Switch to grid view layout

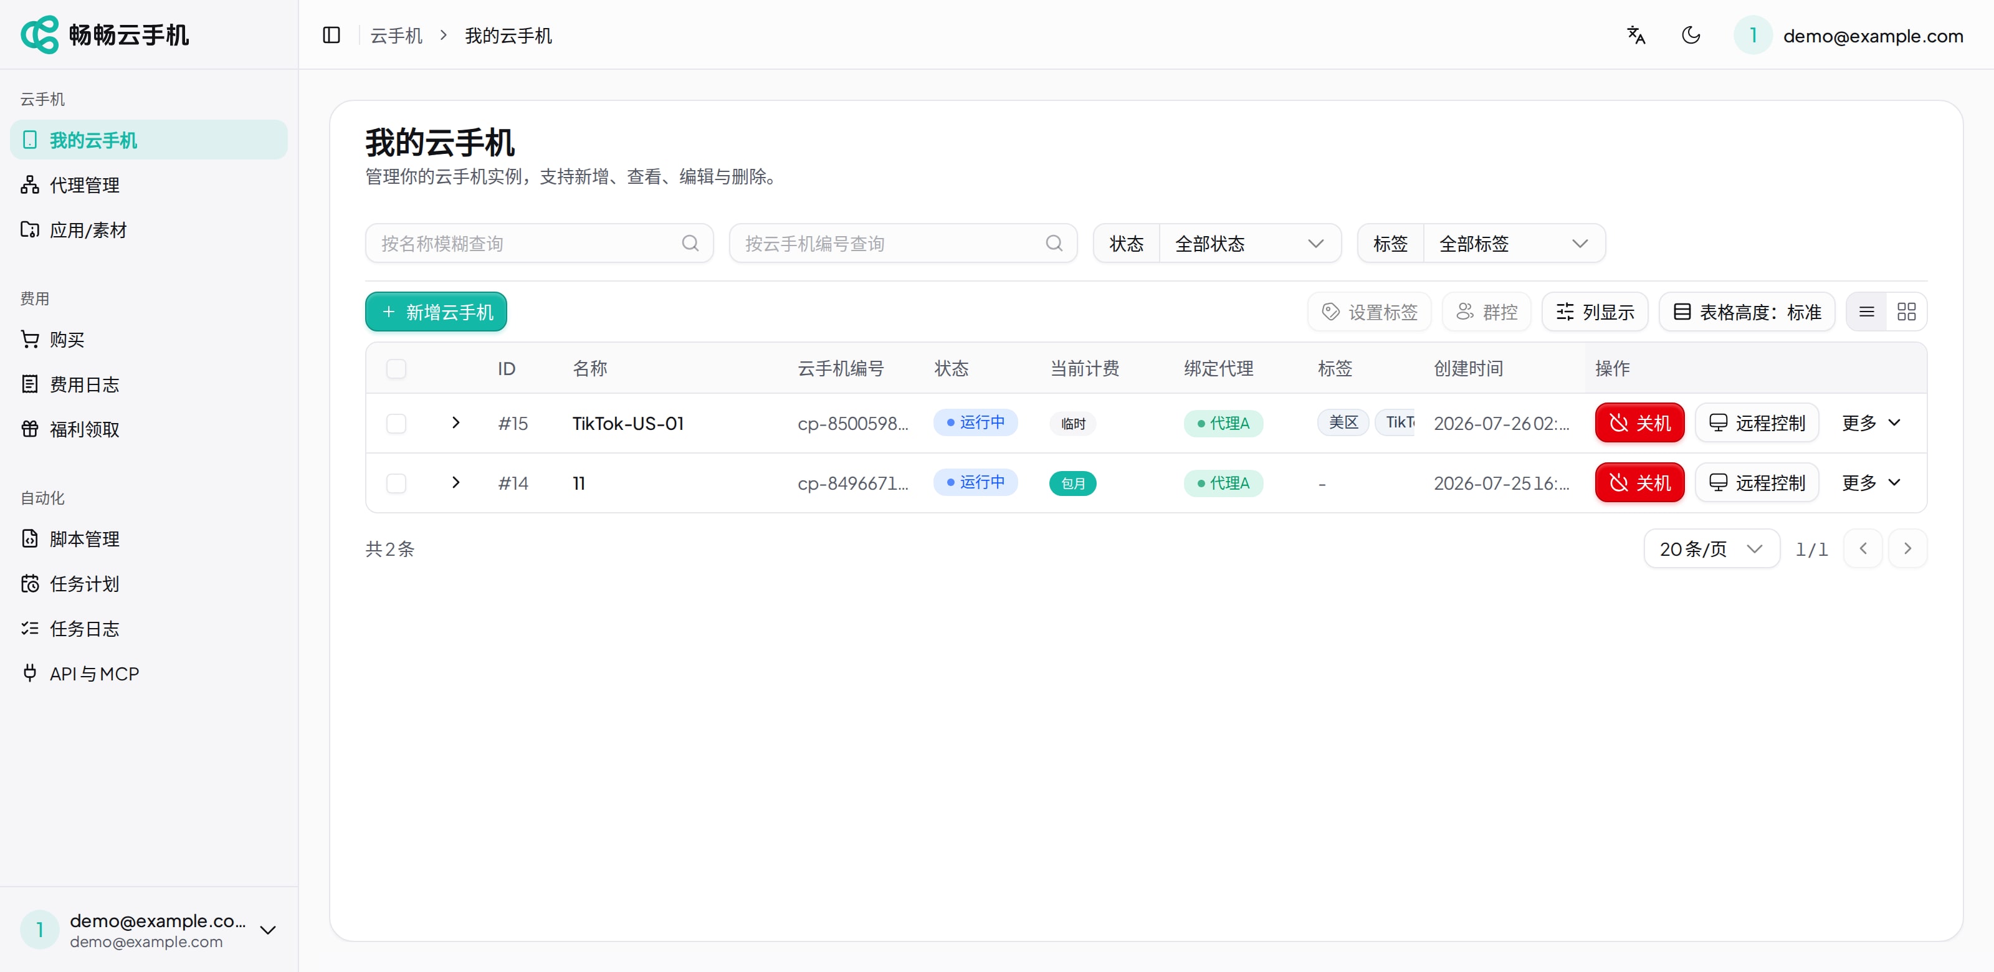coord(1906,312)
